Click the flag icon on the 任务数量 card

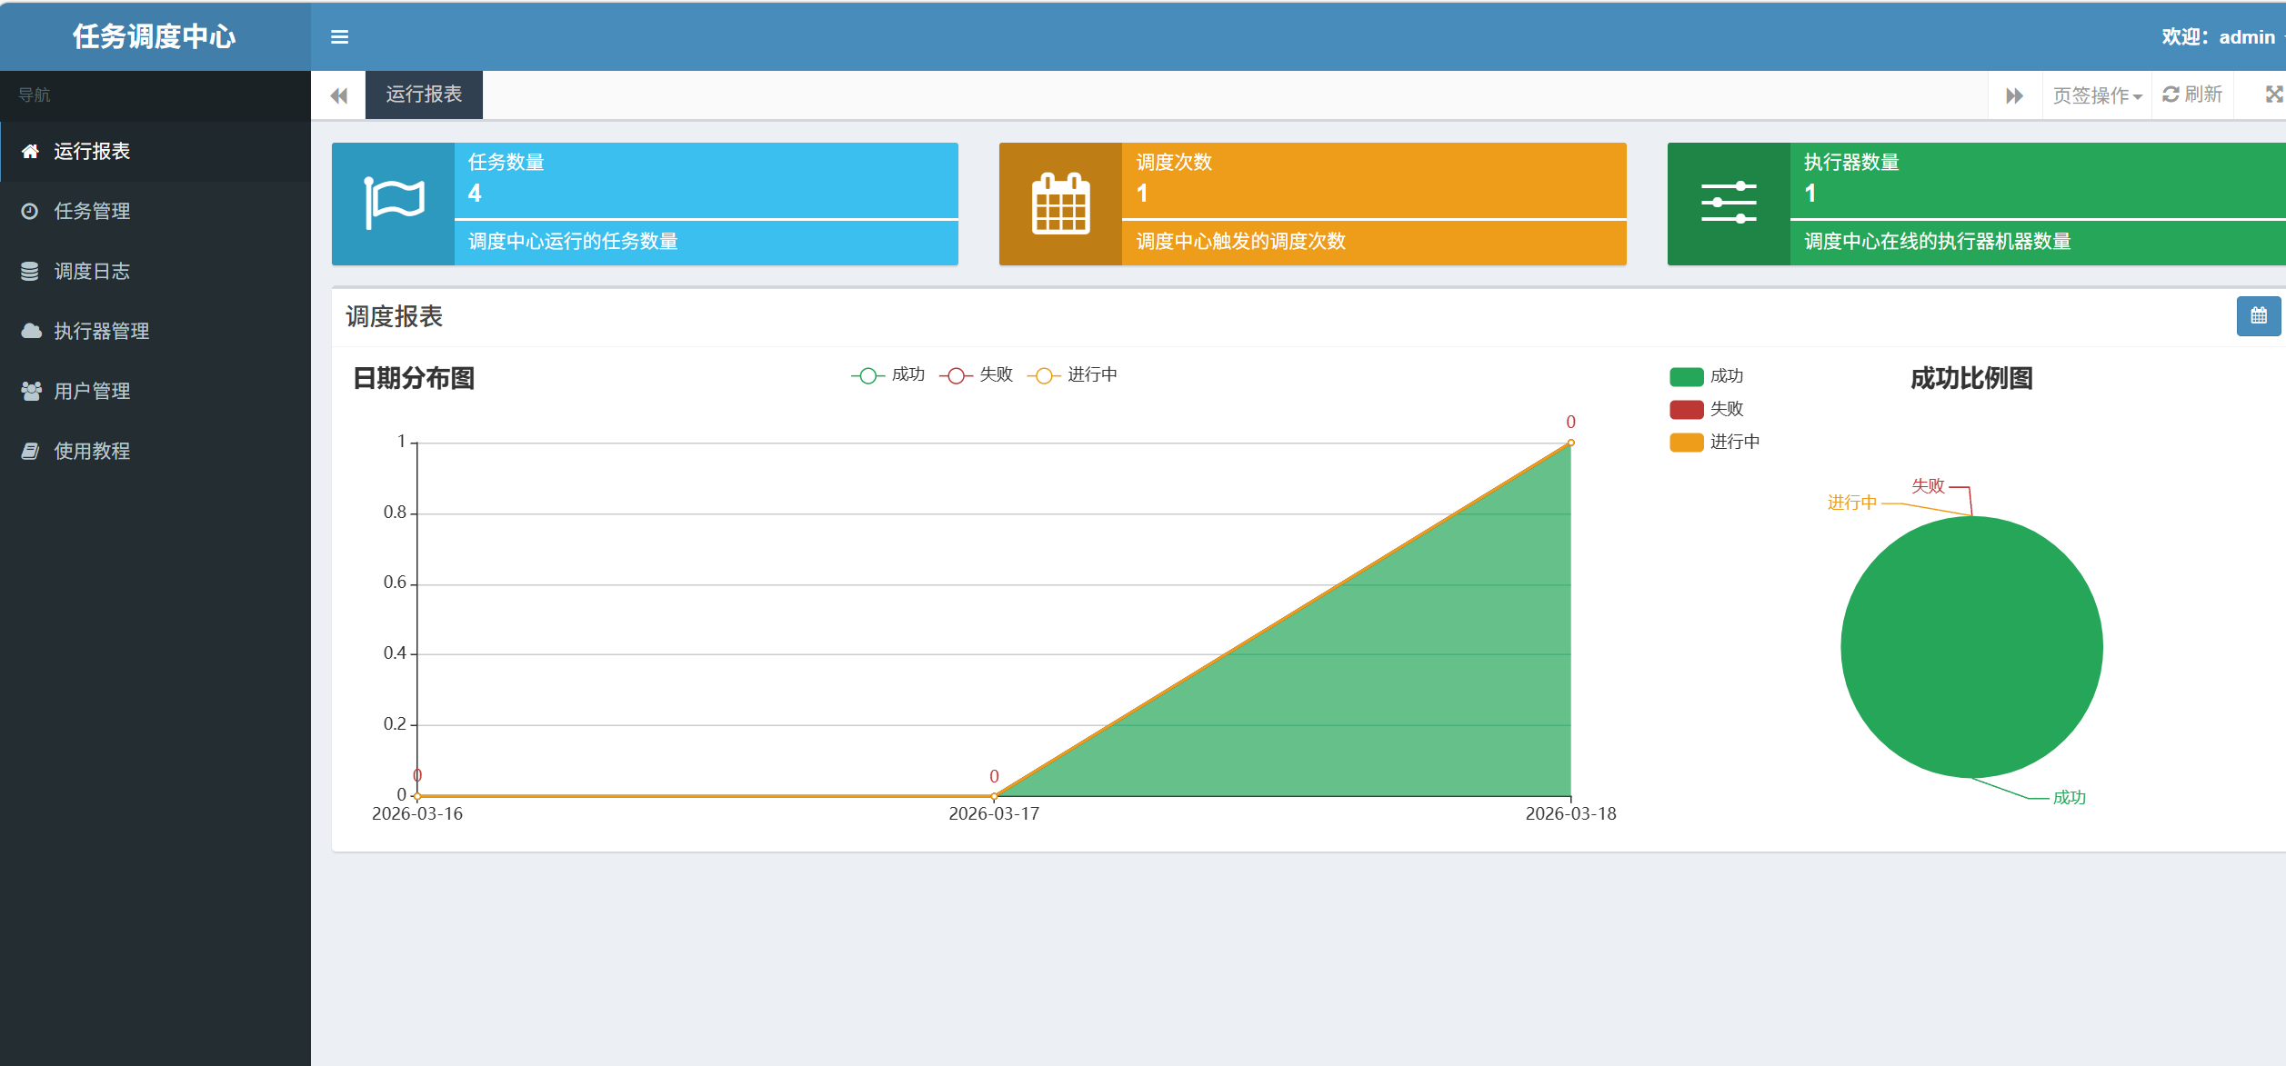coord(394,203)
